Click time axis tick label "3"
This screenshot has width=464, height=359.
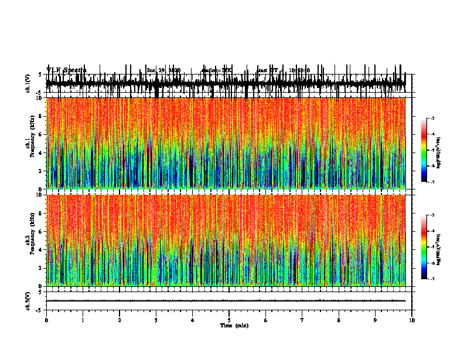click(156, 320)
